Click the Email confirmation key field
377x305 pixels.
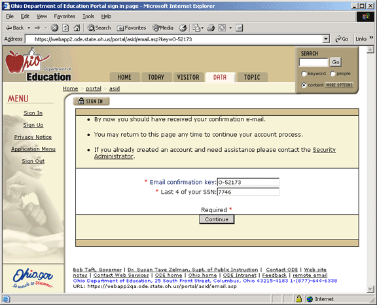pos(248,182)
